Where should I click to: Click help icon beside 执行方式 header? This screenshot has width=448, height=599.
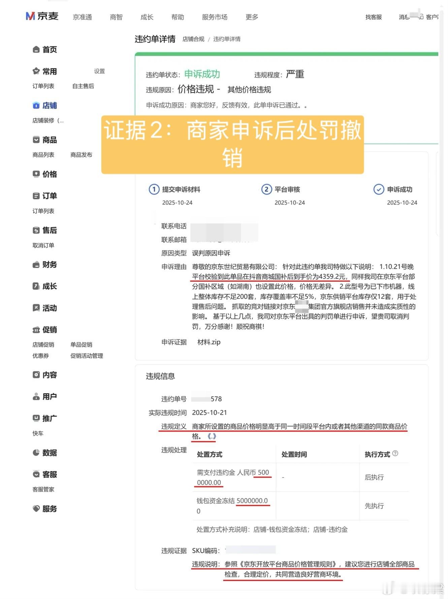coord(395,453)
